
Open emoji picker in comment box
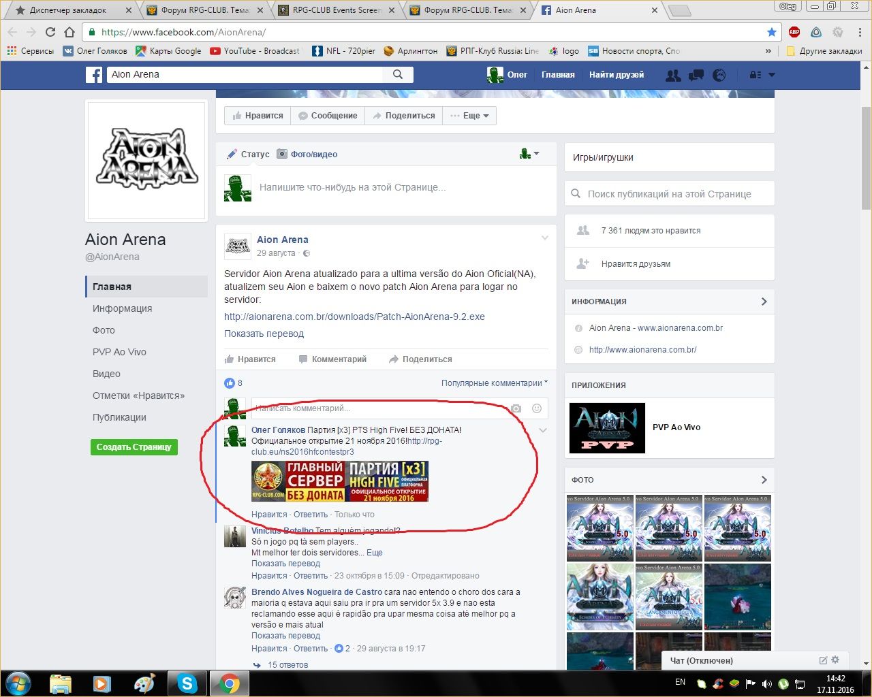pyautogui.click(x=537, y=408)
